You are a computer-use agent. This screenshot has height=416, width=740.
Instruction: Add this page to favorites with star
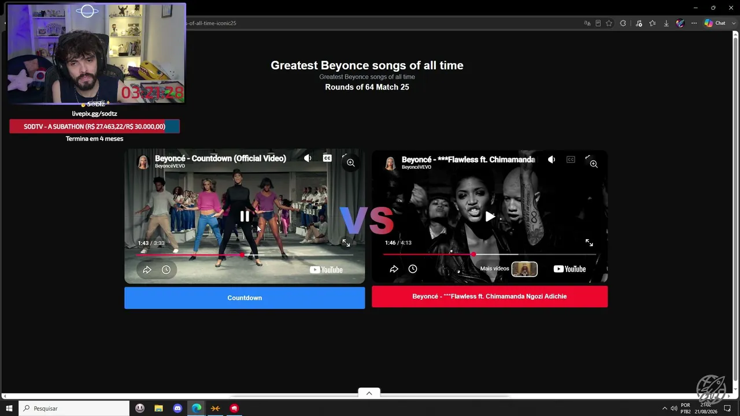point(609,23)
